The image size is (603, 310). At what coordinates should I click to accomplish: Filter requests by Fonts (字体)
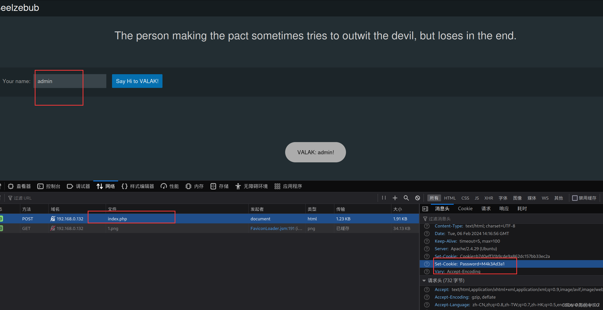pyautogui.click(x=503, y=198)
